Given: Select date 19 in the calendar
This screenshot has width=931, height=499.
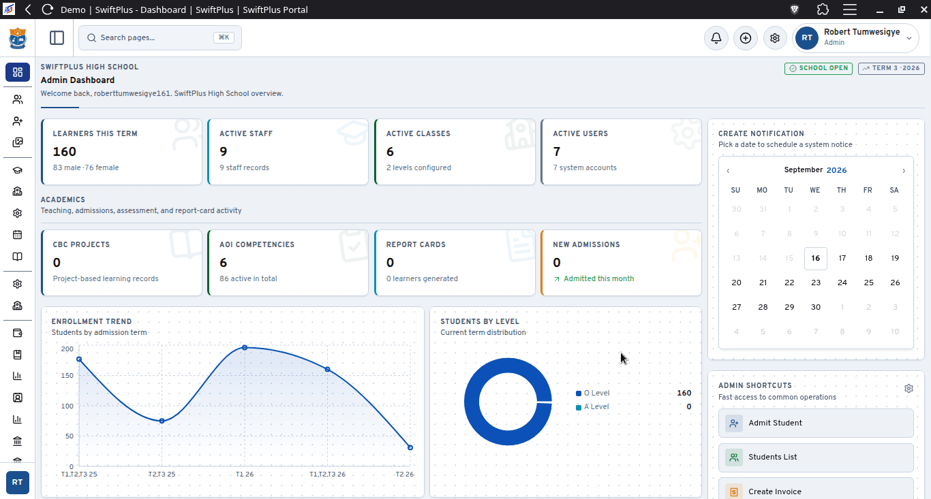Looking at the screenshot, I should (x=895, y=259).
